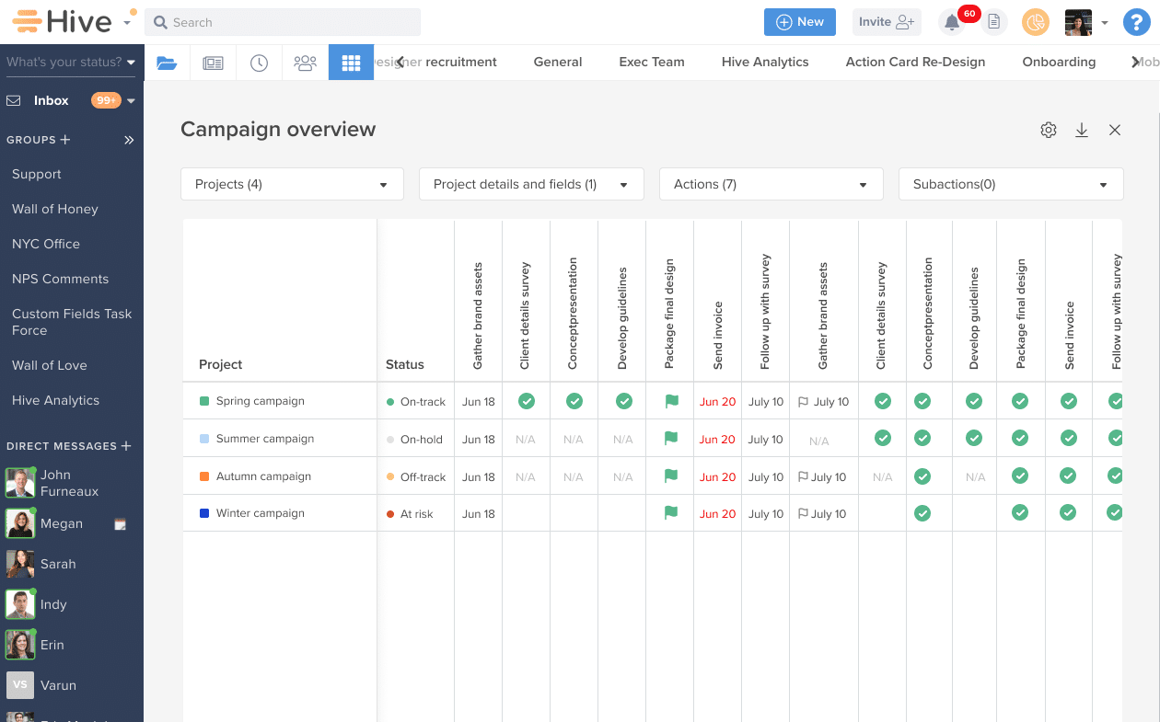Click the Search input field

pyautogui.click(x=283, y=22)
